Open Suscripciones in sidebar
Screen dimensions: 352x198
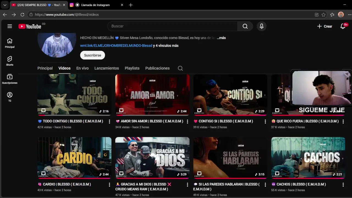coord(10,79)
